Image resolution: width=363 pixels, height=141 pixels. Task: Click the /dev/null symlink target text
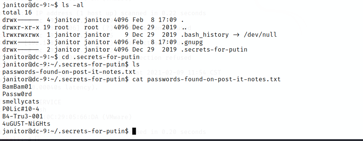pos(260,35)
